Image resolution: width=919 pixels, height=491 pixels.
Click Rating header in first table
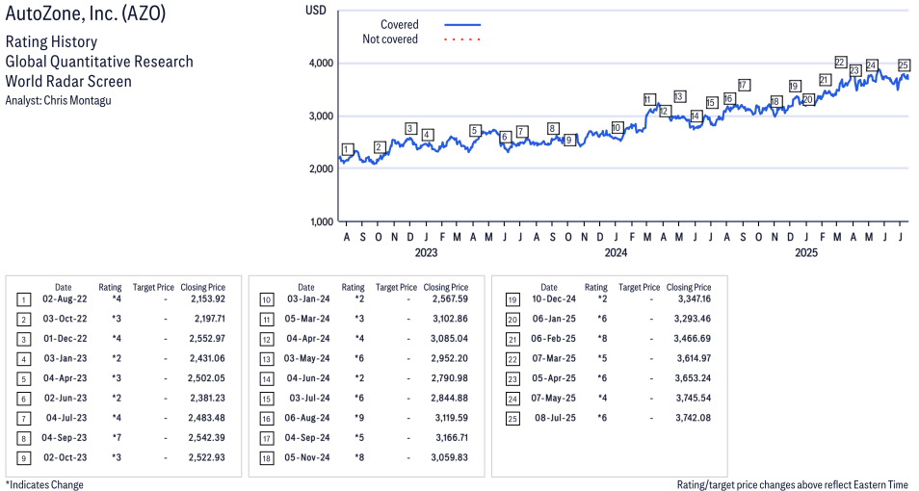[x=110, y=288]
